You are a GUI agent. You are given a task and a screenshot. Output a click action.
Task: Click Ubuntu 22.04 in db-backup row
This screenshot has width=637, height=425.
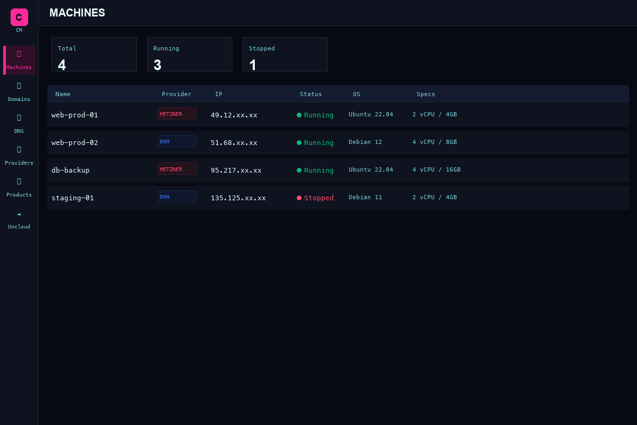[x=371, y=169]
